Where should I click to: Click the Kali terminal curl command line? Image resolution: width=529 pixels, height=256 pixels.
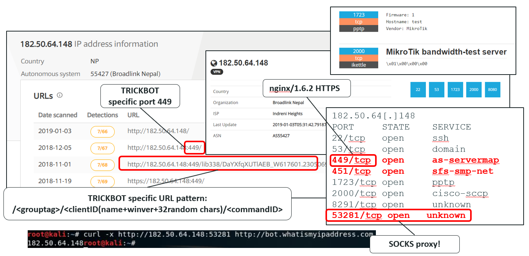pyautogui.click(x=200, y=234)
